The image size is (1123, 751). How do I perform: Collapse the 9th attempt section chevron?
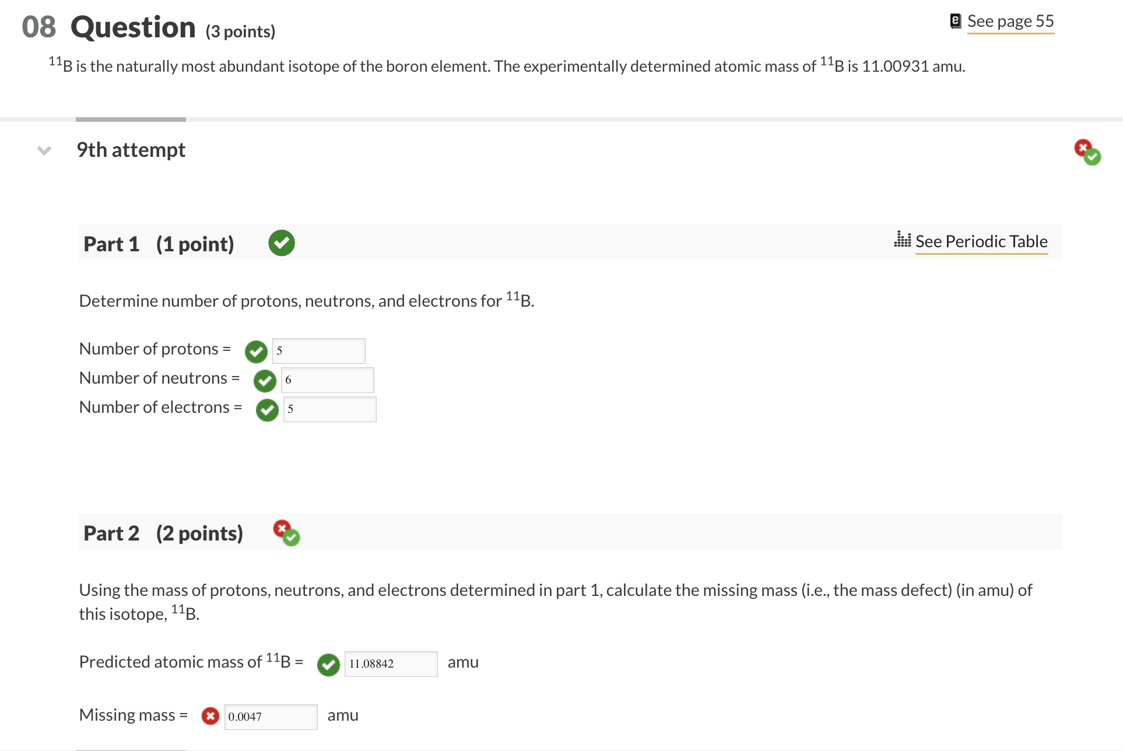(44, 150)
